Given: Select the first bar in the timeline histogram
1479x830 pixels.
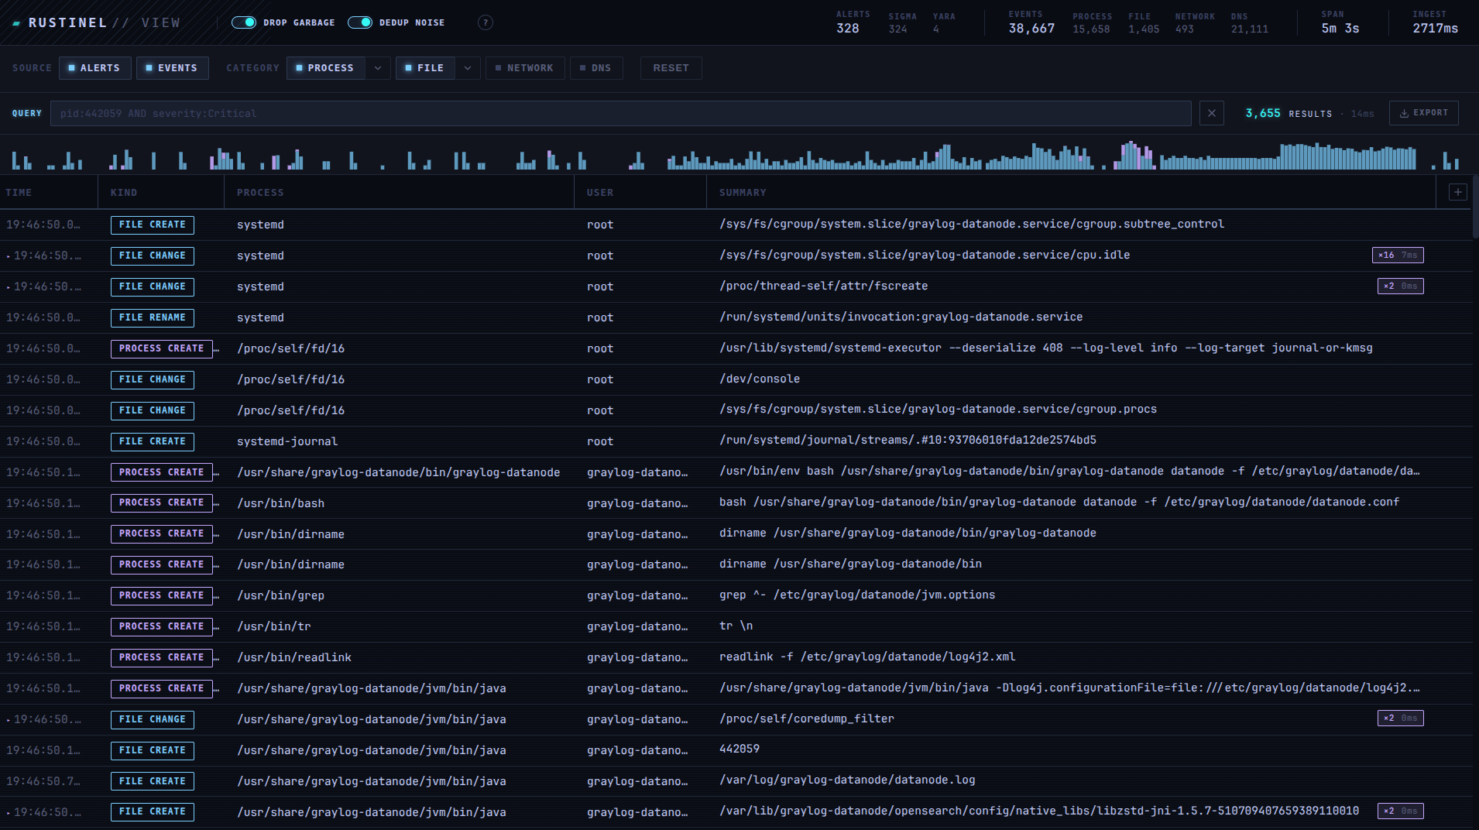Looking at the screenshot, I should (x=15, y=160).
